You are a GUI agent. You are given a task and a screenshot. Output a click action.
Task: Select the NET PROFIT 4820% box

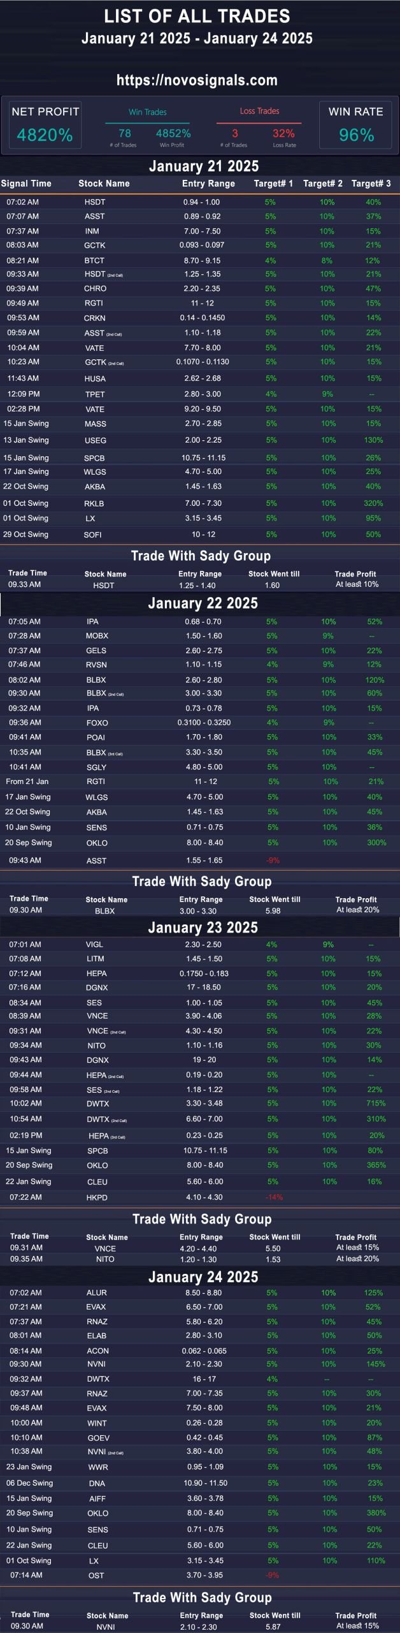[x=45, y=124]
